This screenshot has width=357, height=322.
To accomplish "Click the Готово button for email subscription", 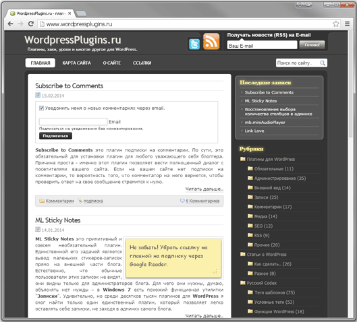I will point(312,44).
